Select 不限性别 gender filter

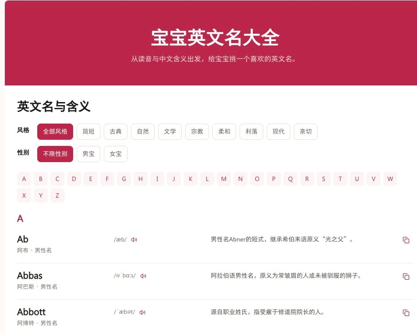click(55, 154)
